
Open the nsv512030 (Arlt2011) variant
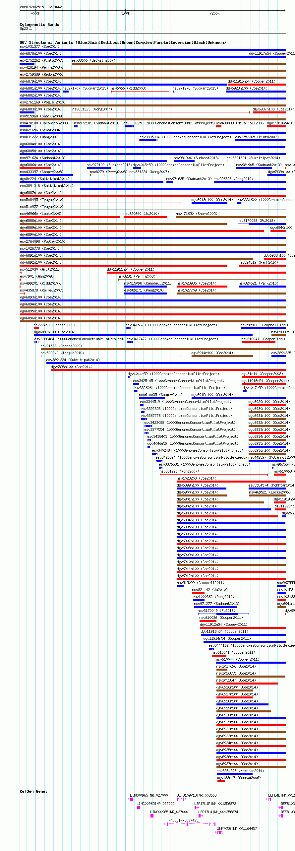(x=40, y=269)
